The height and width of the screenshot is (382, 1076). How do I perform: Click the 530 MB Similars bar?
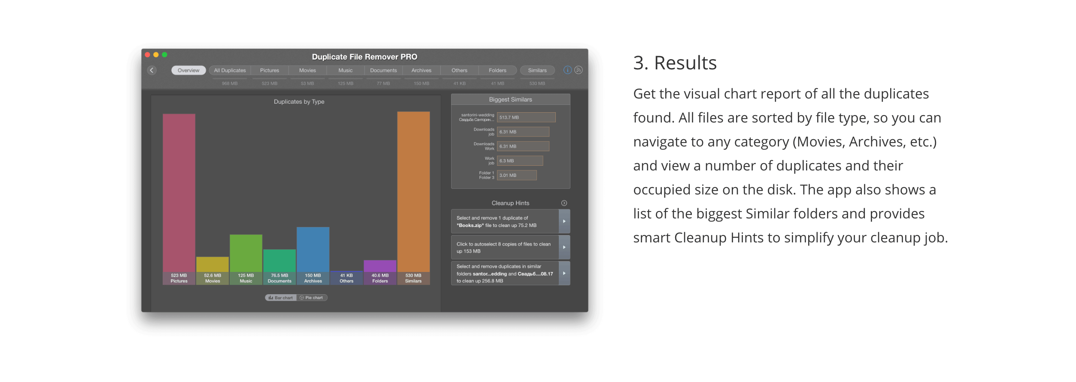pos(413,198)
